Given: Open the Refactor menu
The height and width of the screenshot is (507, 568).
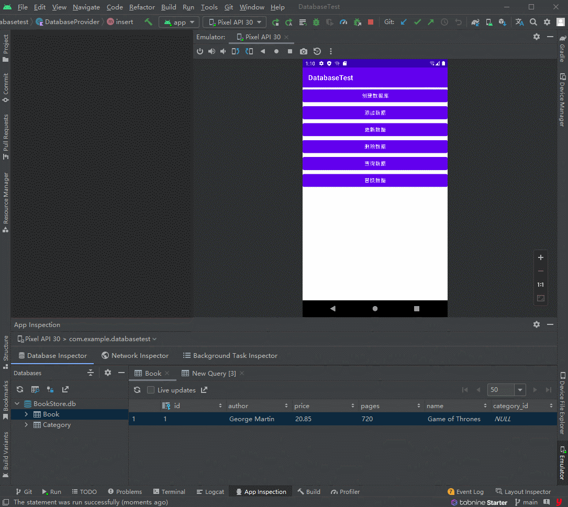Looking at the screenshot, I should click(x=142, y=7).
